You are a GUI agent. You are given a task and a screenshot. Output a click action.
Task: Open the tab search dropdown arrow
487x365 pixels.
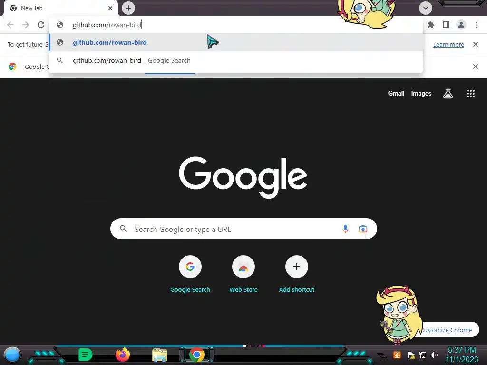(425, 8)
